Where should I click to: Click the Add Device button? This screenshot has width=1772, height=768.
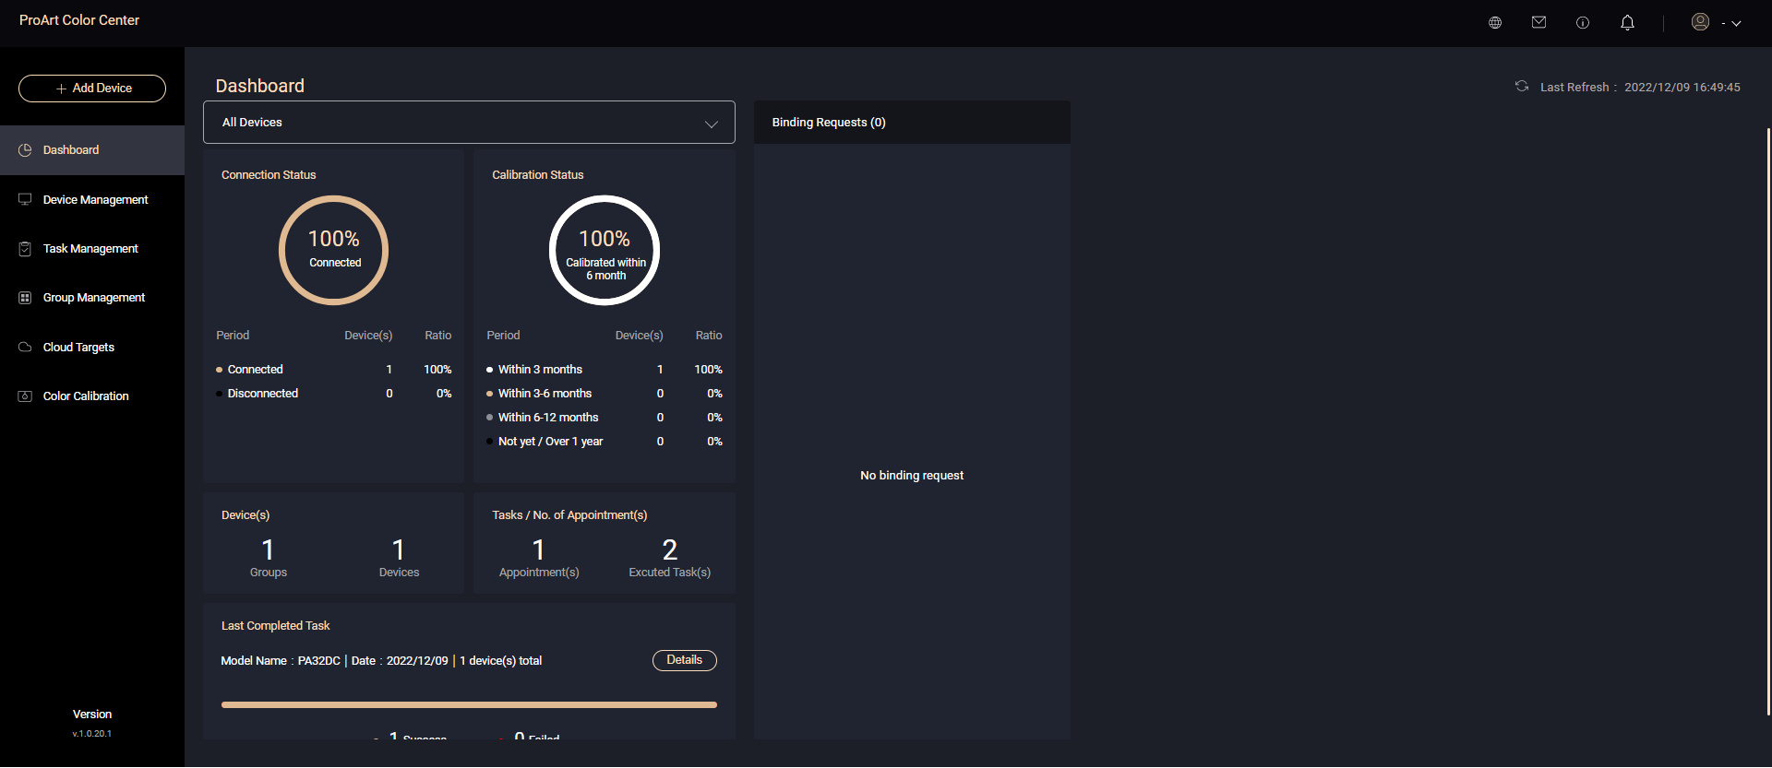click(92, 89)
